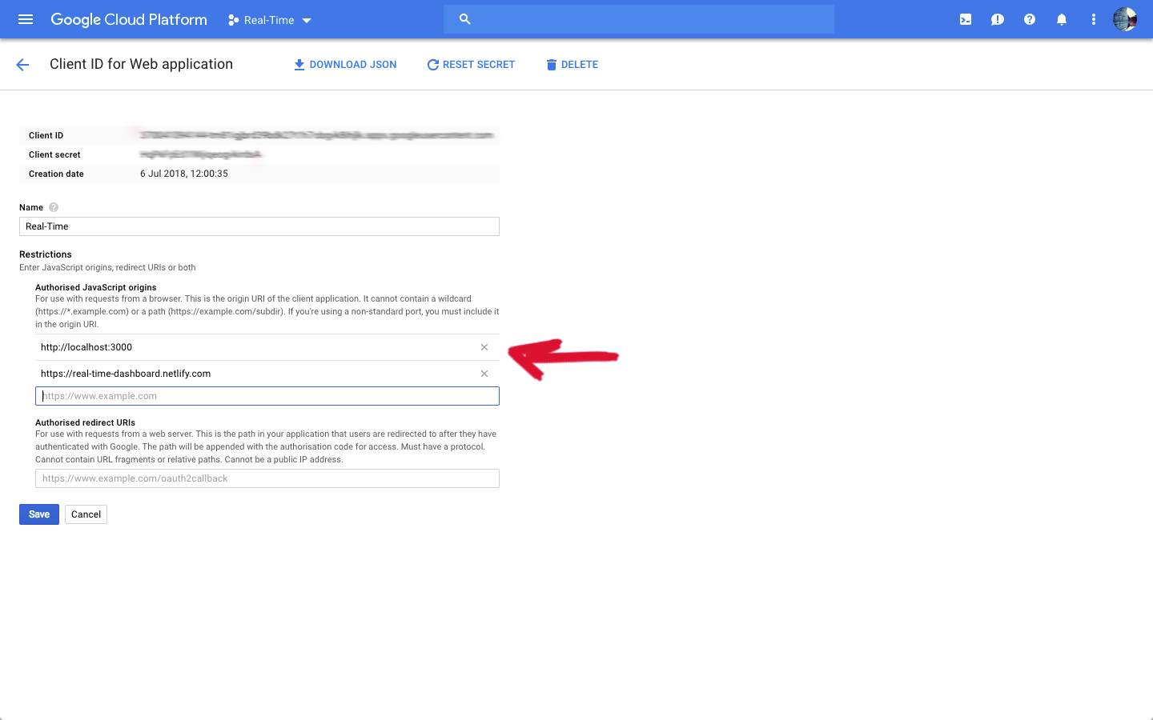
Task: Open the hamburger navigation menu
Action: point(26,19)
